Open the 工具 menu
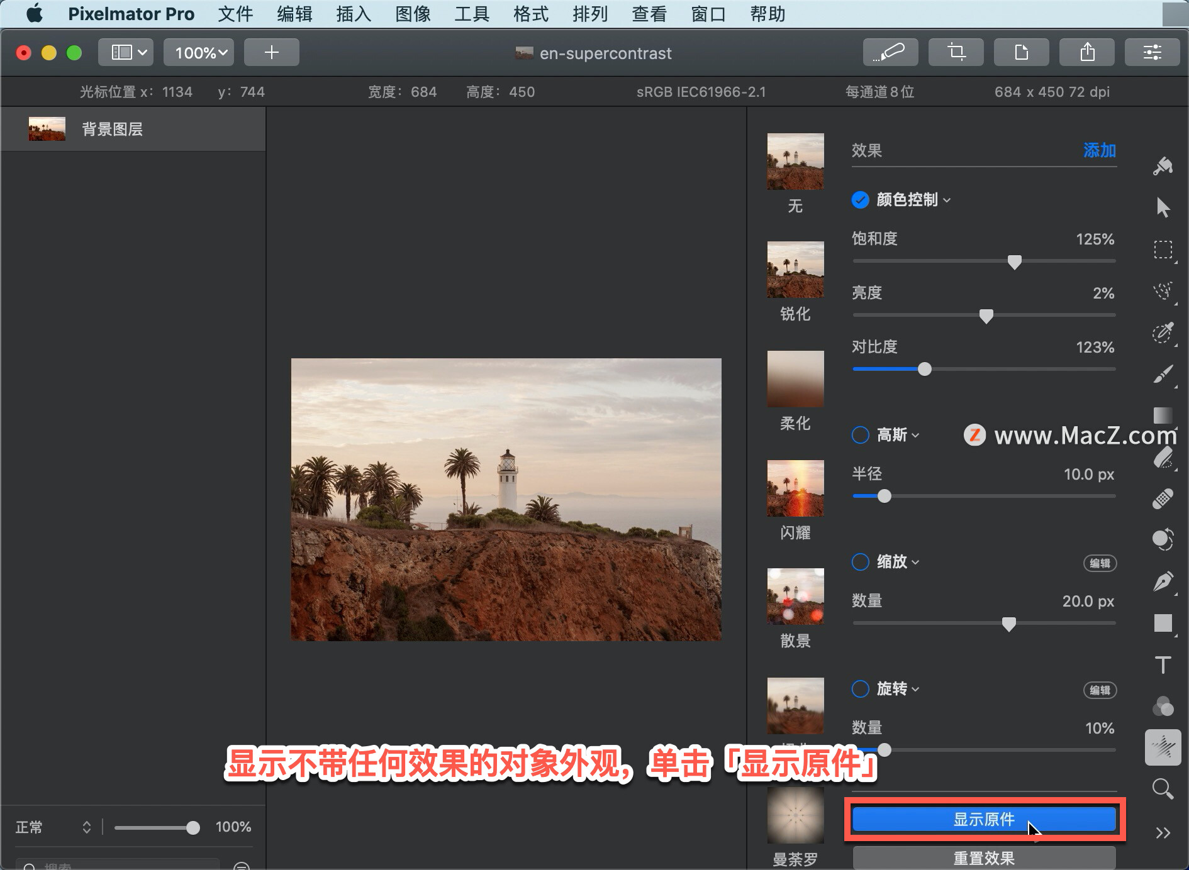1189x870 pixels. (472, 14)
